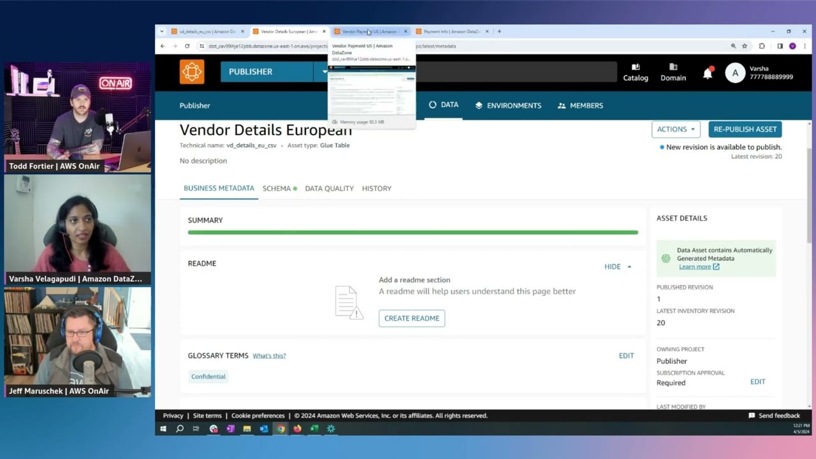
Task: Click the browser zoom magnifier icon
Action: (x=733, y=46)
